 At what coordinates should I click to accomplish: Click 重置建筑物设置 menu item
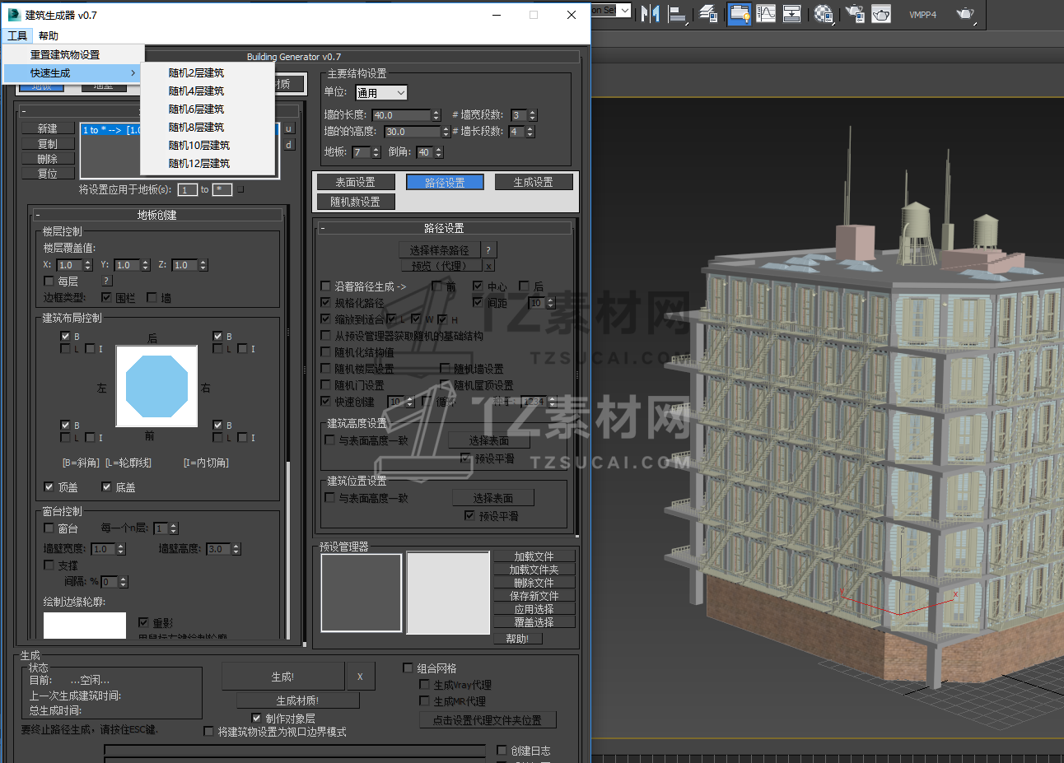65,55
